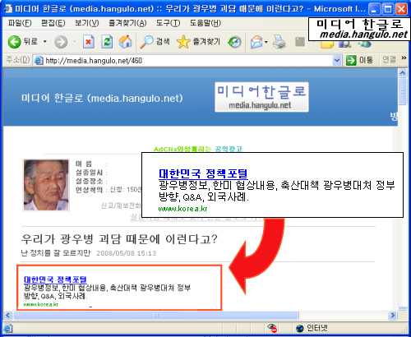Open the 즐겨찾기(A) menu
Image resolution: width=411 pixels, height=337 pixels.
click(127, 23)
